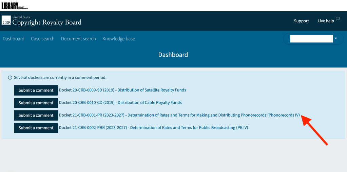Viewport: 347px width, 172px height.
Task: Open the Distribution of Cable Royalty Funds docket
Action: (120, 103)
